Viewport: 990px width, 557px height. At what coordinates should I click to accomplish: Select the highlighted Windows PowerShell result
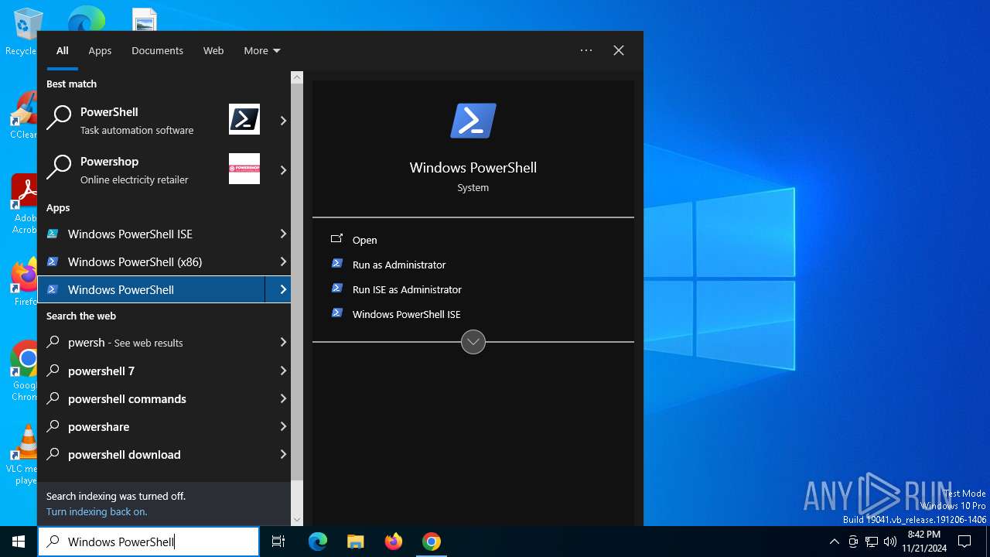(152, 289)
